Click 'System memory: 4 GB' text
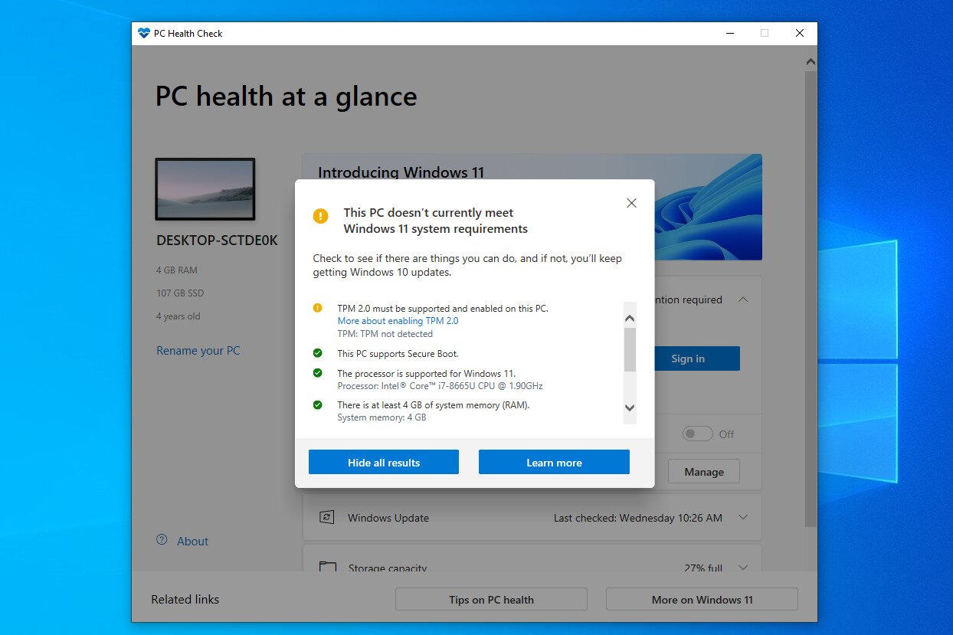953x635 pixels. click(x=382, y=417)
